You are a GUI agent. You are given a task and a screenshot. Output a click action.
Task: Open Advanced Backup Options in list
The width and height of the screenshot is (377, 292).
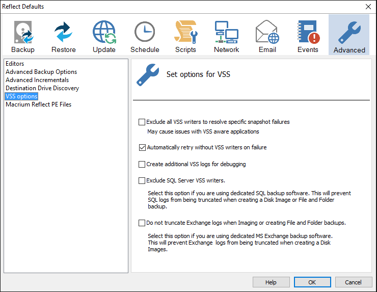click(x=41, y=72)
